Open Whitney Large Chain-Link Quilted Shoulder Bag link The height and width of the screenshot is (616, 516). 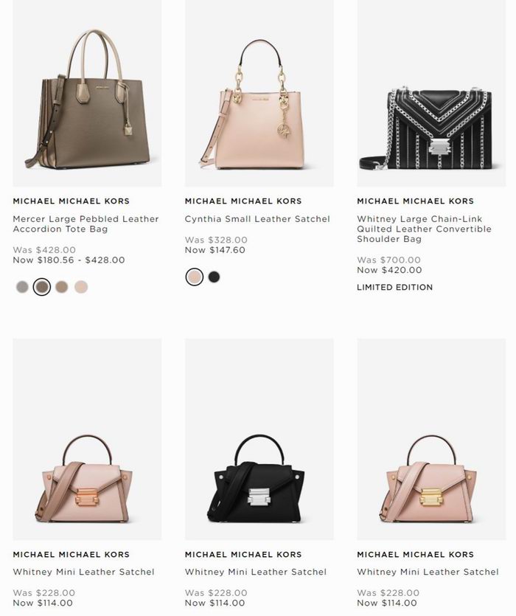pos(424,229)
